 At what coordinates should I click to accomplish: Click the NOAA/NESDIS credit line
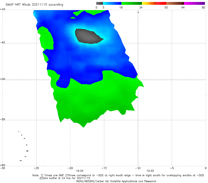(x=116, y=181)
